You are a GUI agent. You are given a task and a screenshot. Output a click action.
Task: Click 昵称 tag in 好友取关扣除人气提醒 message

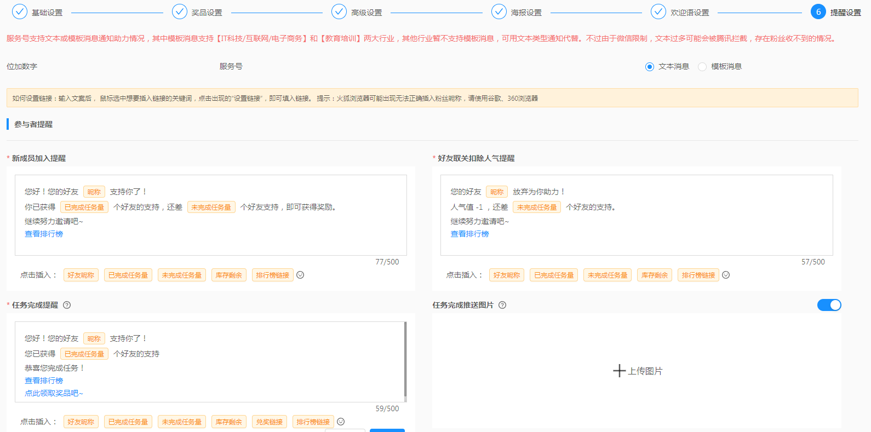click(x=497, y=192)
